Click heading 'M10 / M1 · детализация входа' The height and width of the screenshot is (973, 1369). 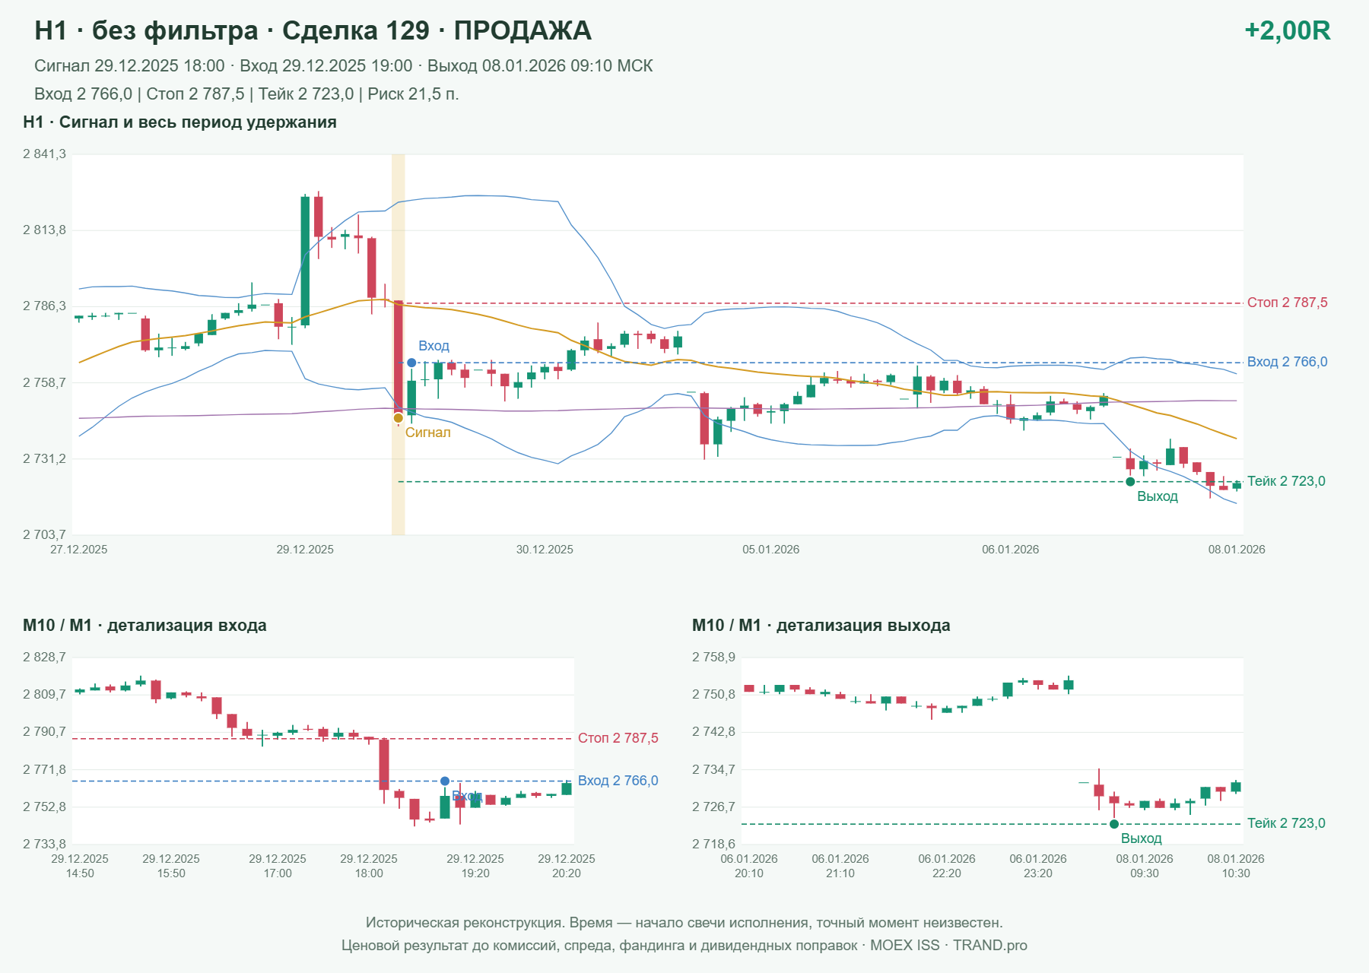tap(145, 626)
